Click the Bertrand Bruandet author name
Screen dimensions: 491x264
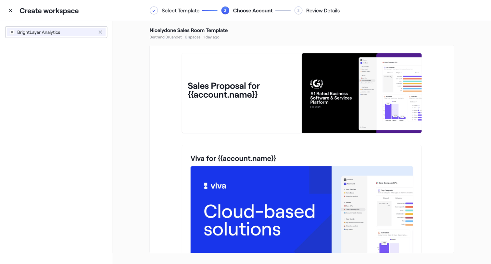pos(166,37)
